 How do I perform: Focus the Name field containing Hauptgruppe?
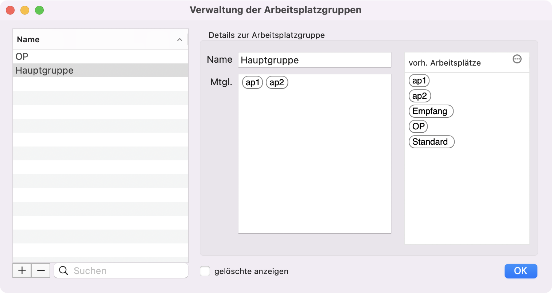pos(315,60)
